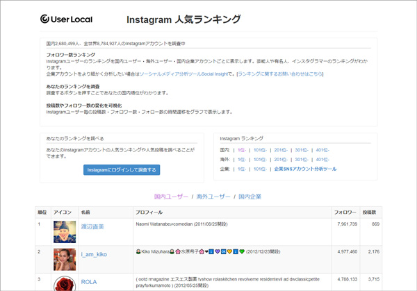417x291 pixels.
Task: Open the i_am_kiko profile link
Action: click(x=94, y=254)
